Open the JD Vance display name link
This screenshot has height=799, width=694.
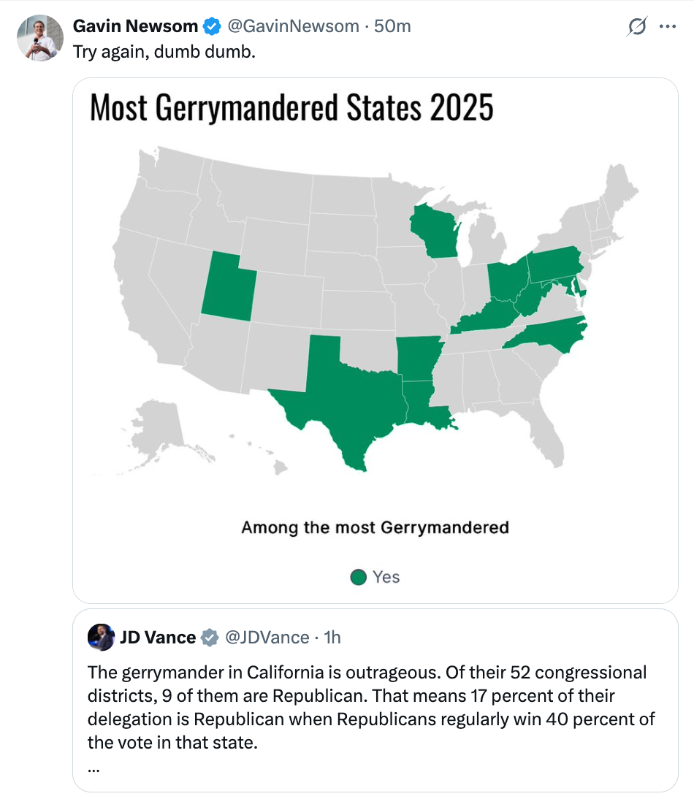tap(158, 638)
